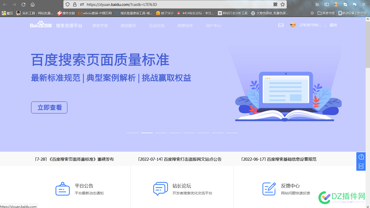Click the Baidu 搜索资源平台 logo
This screenshot has width=370, height=208.
click(x=56, y=25)
